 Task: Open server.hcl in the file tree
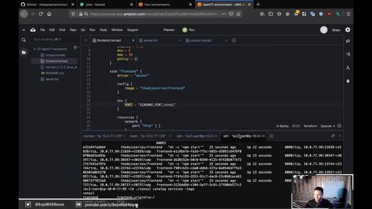pyautogui.click(x=52, y=79)
